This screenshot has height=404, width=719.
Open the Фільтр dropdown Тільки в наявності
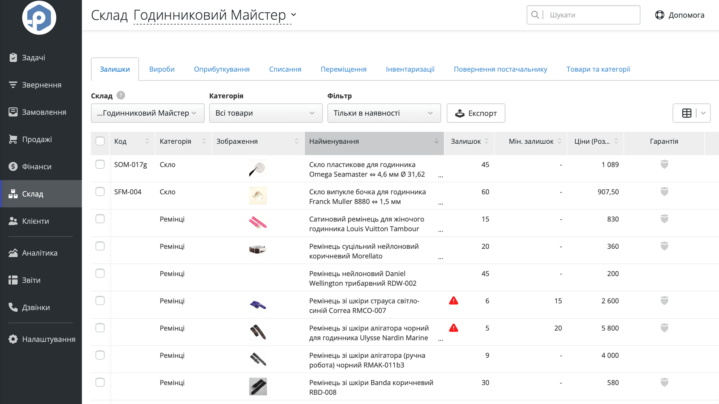click(384, 113)
